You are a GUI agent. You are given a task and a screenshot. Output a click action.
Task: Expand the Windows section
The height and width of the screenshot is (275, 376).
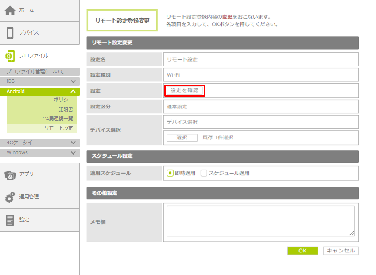point(73,153)
